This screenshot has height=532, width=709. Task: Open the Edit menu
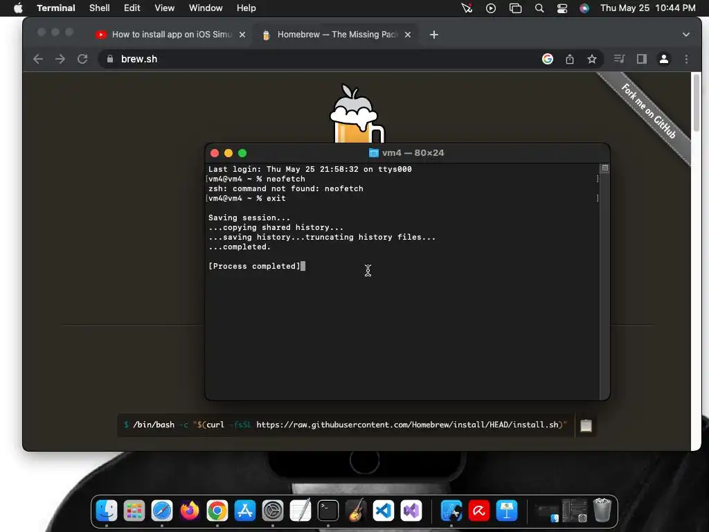tap(132, 8)
